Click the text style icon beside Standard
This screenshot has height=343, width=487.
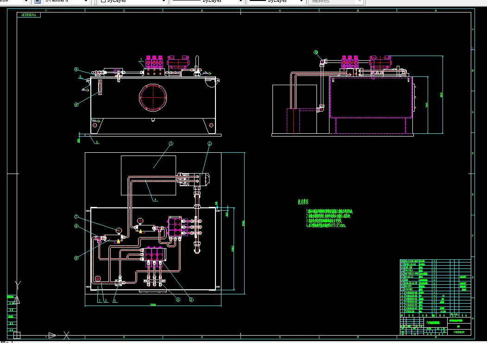coord(37,1)
